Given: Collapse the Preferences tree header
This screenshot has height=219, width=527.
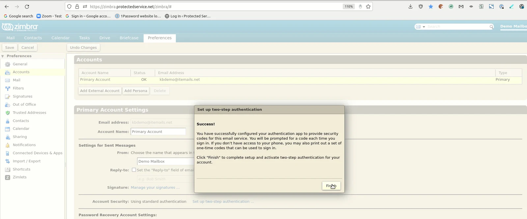Looking at the screenshot, I should click(x=3, y=56).
